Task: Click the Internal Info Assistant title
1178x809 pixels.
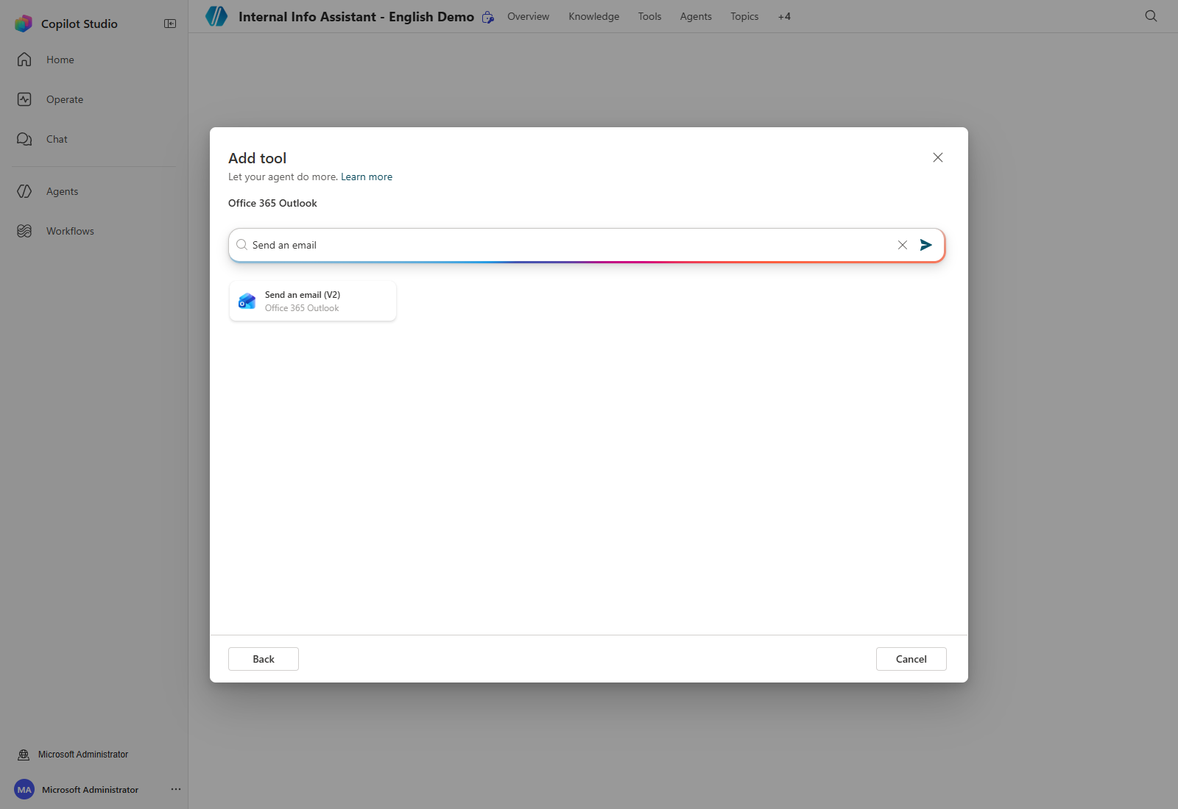Action: tap(356, 17)
